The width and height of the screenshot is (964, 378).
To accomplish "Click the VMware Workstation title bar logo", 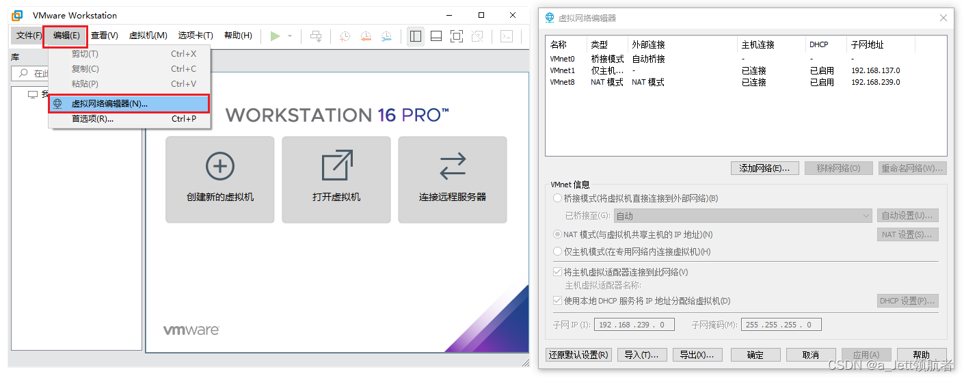I will [18, 15].
